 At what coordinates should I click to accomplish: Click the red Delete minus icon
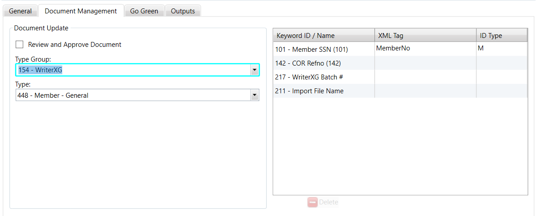(312, 202)
